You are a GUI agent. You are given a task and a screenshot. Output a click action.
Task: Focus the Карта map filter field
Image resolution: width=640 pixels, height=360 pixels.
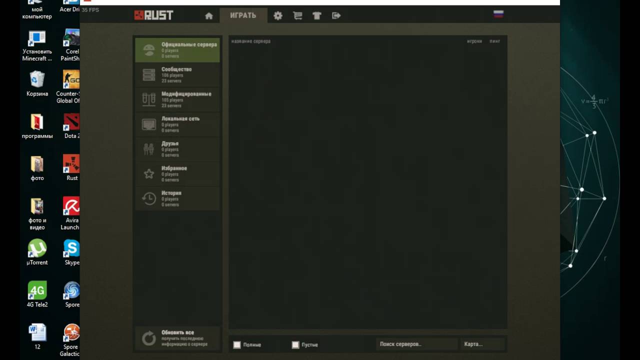tap(482, 344)
